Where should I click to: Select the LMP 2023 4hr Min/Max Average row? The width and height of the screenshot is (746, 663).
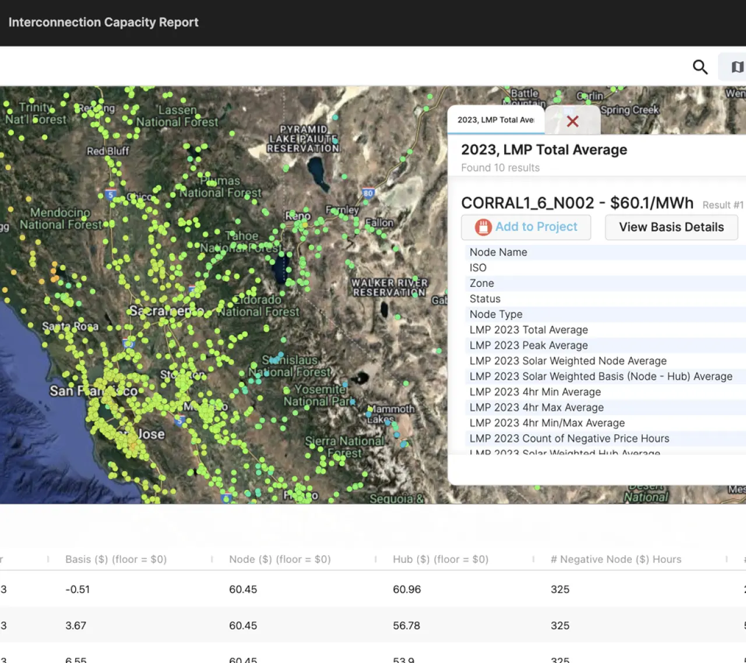pyautogui.click(x=606, y=423)
